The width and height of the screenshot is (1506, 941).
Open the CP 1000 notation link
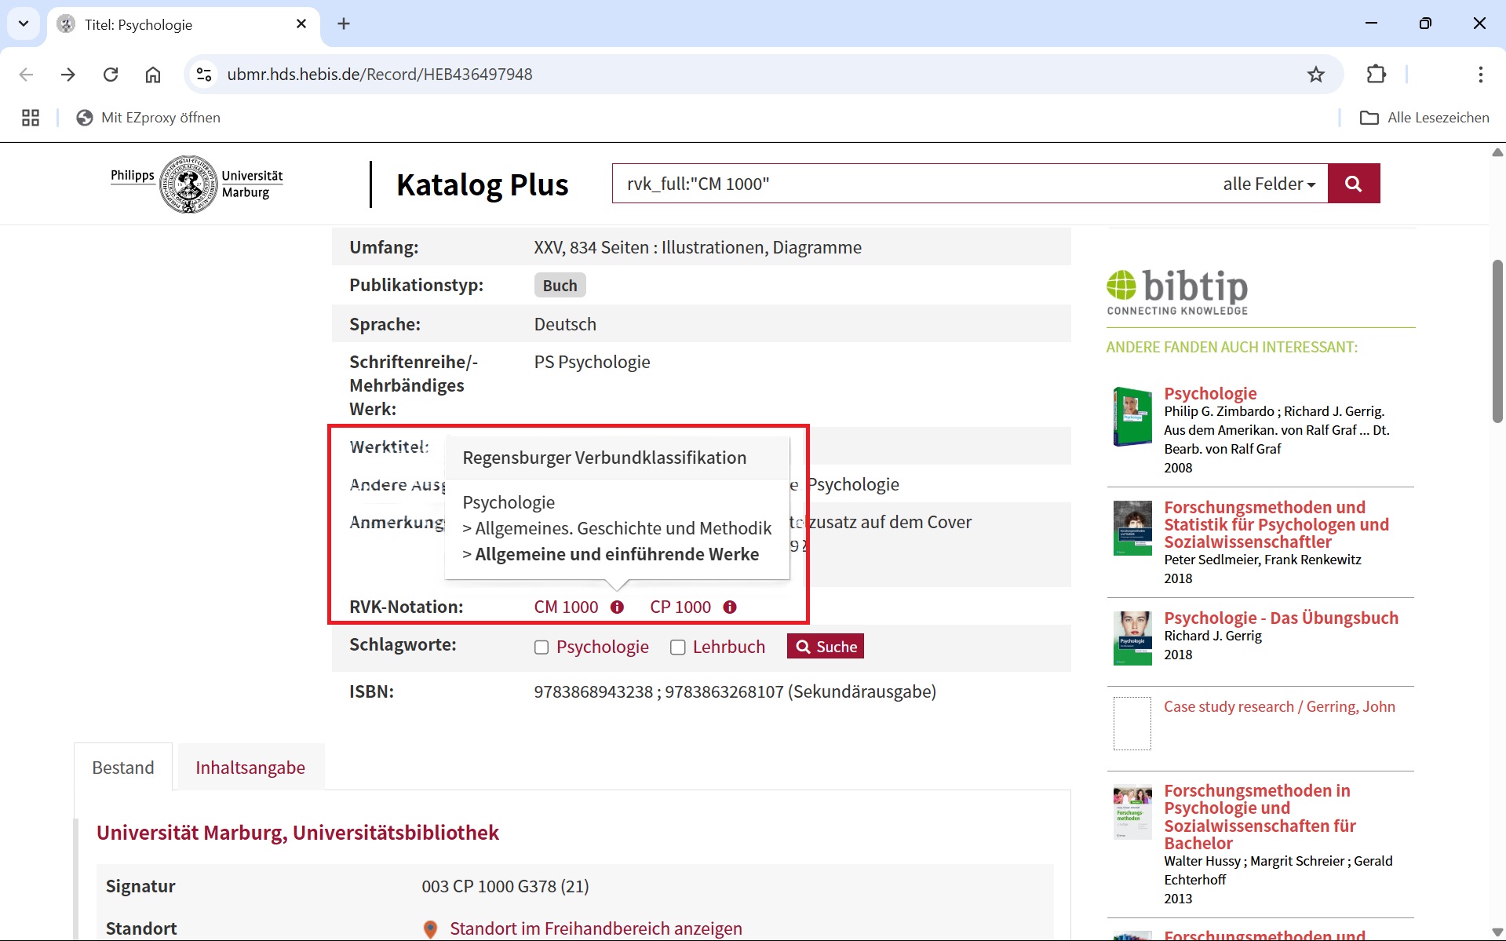point(680,607)
